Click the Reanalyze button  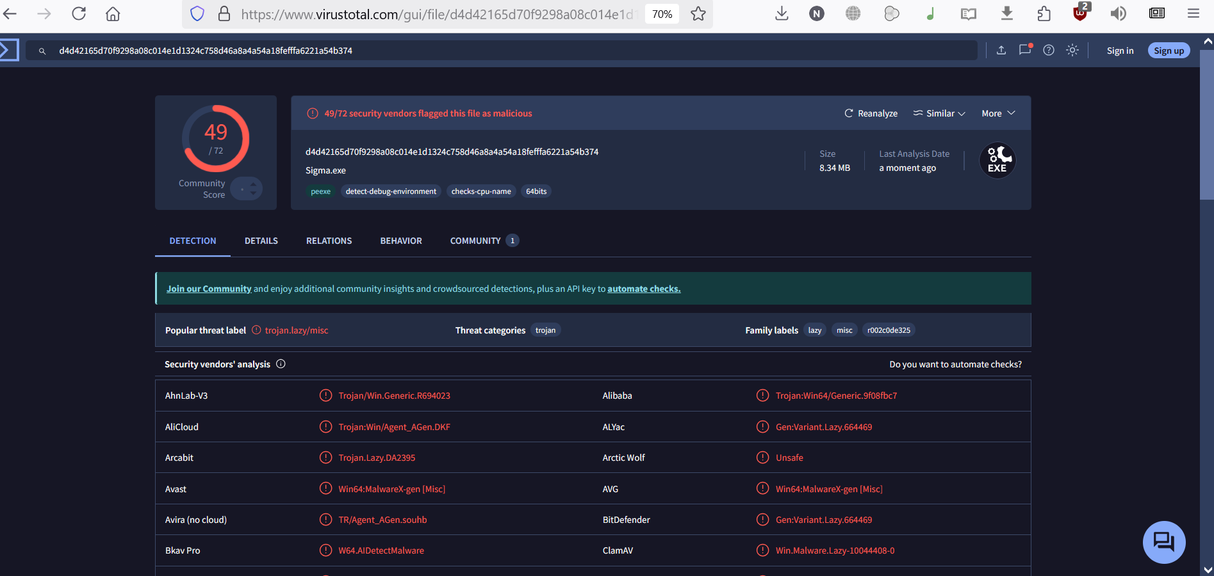[x=871, y=113]
